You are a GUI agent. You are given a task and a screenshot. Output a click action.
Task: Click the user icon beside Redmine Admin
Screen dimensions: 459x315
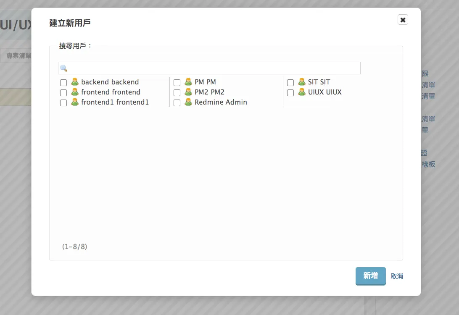point(188,102)
